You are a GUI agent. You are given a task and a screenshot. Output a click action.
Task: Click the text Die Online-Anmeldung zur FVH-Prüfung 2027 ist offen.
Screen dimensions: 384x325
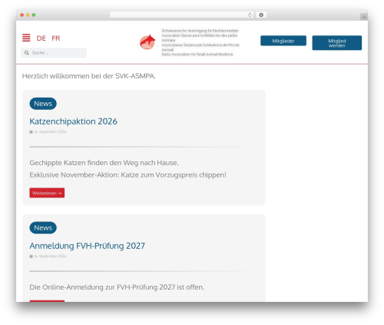point(117,287)
